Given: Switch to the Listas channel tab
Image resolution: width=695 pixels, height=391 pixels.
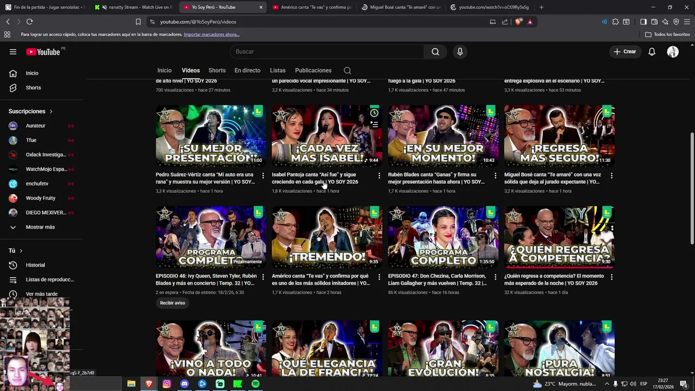Looking at the screenshot, I should pos(277,71).
